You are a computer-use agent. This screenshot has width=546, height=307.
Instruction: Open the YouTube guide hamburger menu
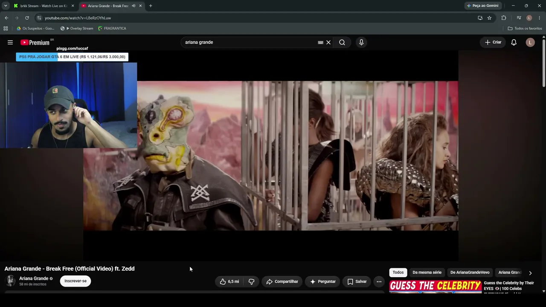coord(10,42)
